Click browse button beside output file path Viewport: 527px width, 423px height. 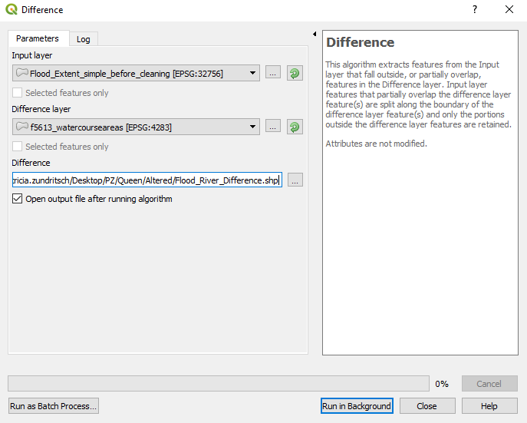[x=295, y=180]
